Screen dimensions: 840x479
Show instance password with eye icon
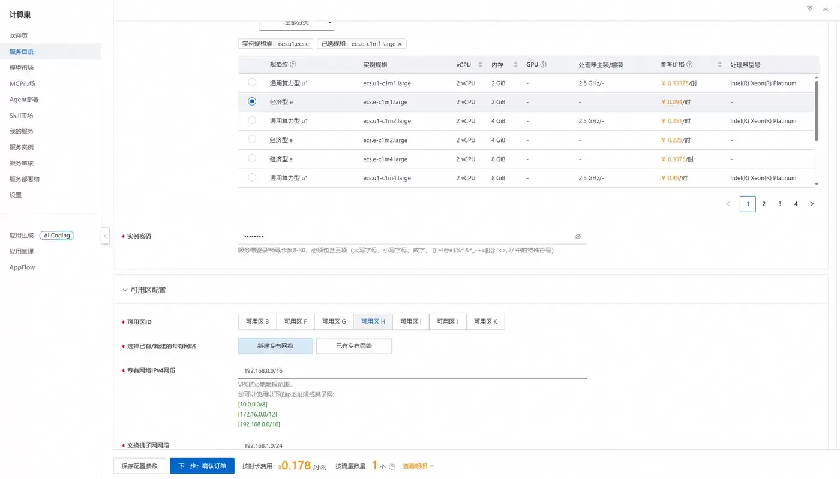tap(578, 237)
